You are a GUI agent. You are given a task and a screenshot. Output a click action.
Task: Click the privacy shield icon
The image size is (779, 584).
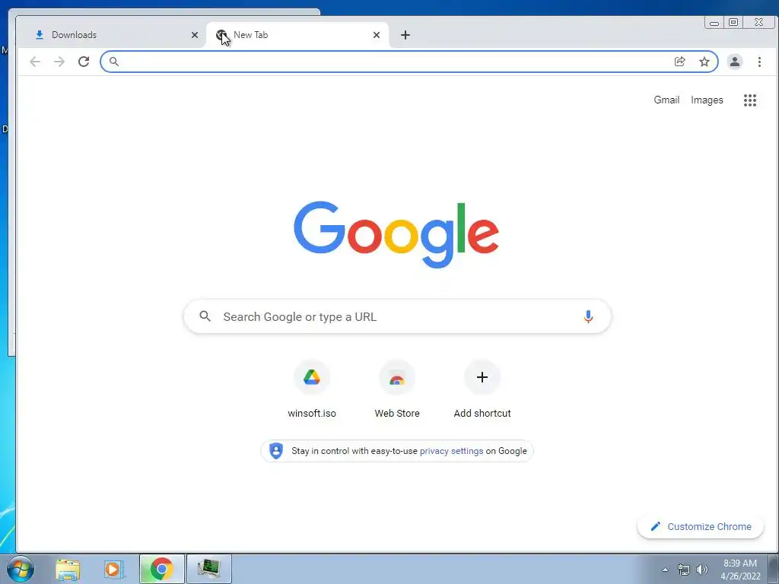[275, 451]
